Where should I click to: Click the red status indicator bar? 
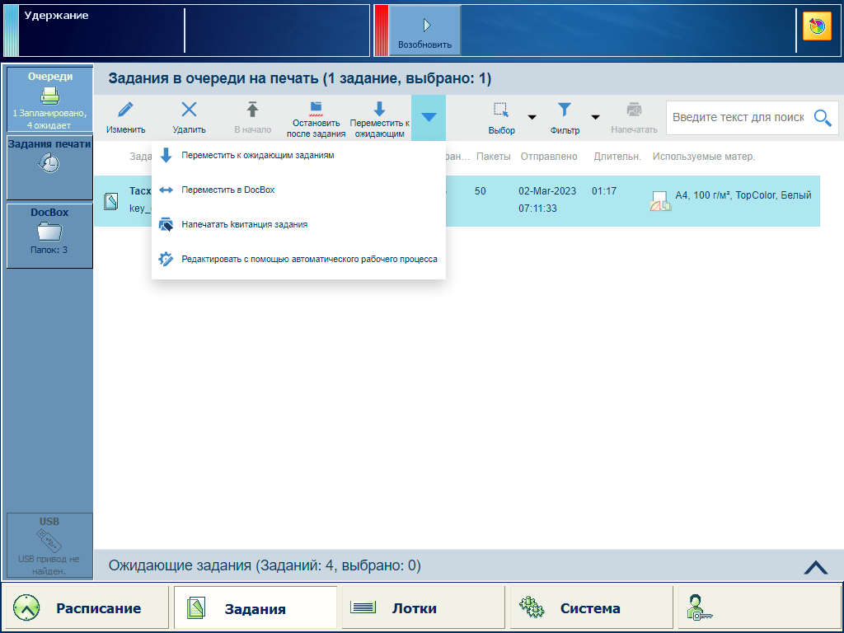pos(381,30)
